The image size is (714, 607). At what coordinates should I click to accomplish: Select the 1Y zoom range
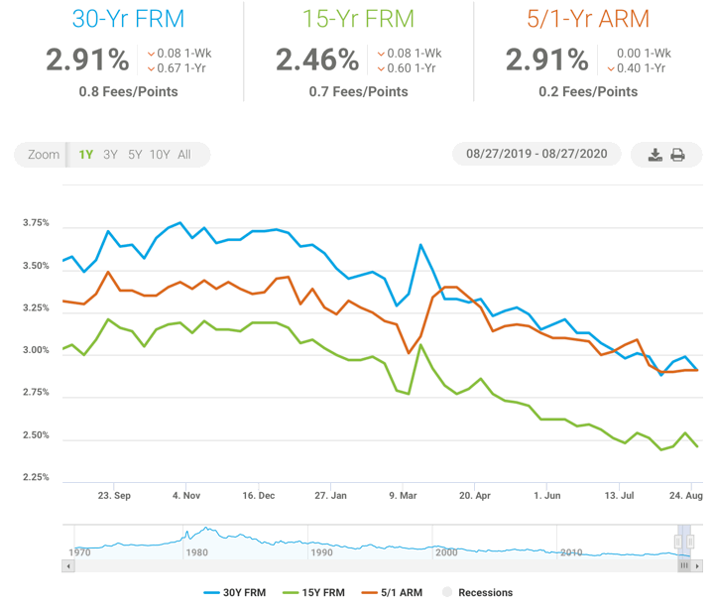[x=86, y=155]
